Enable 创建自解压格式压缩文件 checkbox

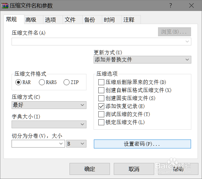[x=101, y=90]
